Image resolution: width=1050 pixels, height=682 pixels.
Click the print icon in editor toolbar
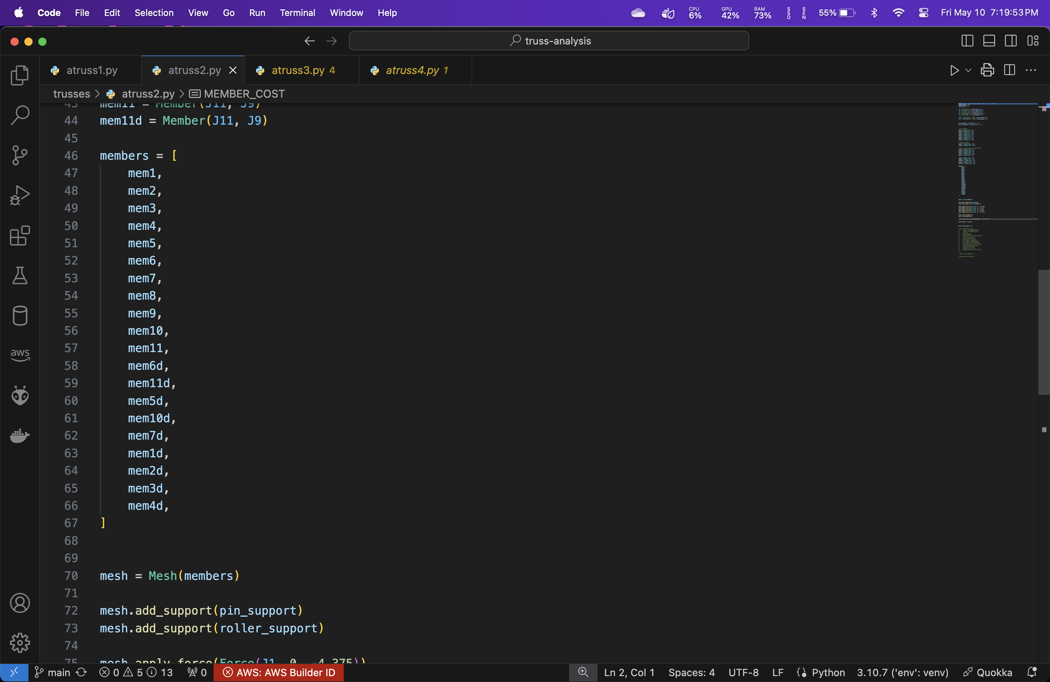(987, 70)
